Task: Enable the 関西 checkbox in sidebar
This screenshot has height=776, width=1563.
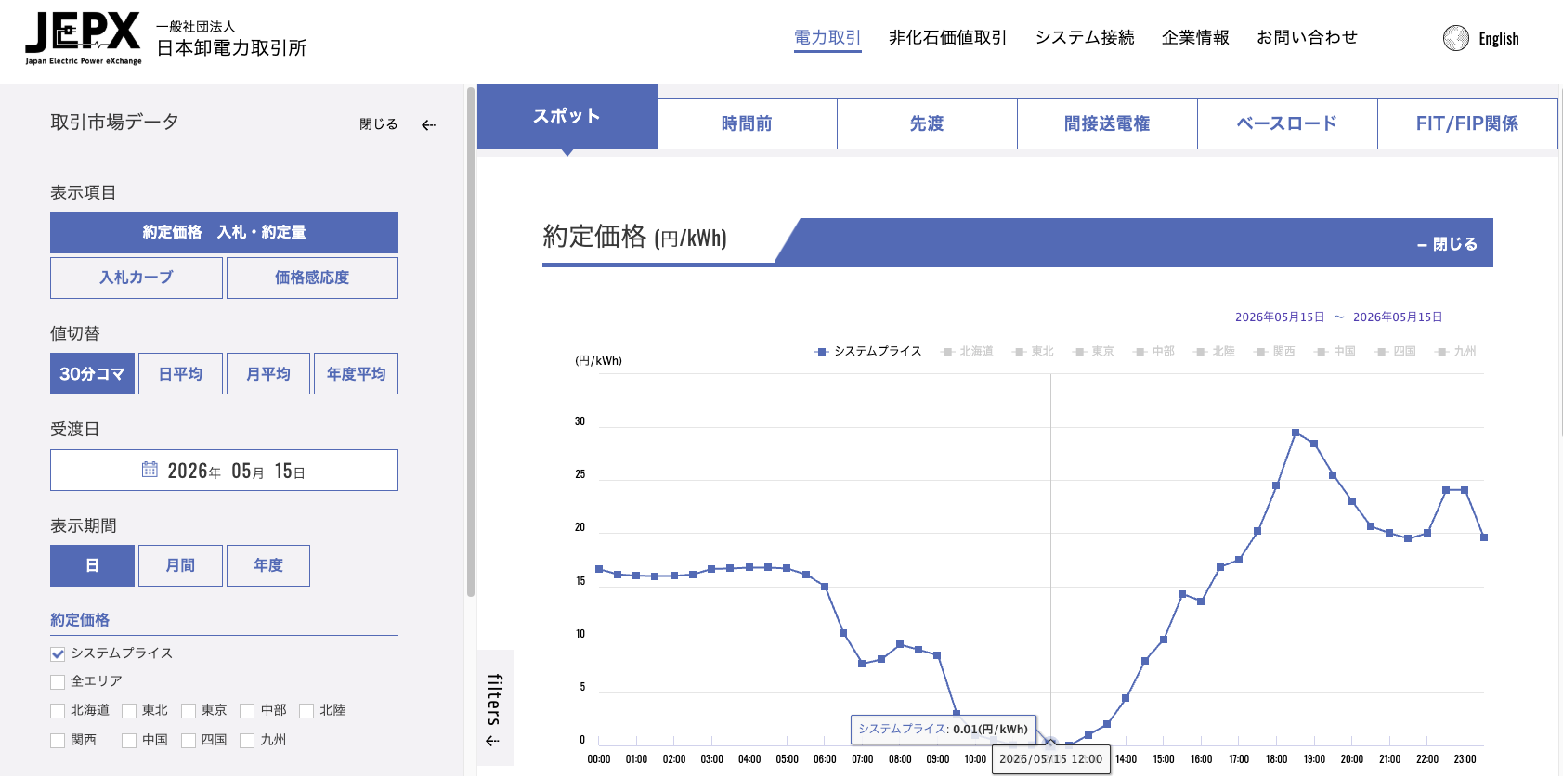Action: click(58, 741)
